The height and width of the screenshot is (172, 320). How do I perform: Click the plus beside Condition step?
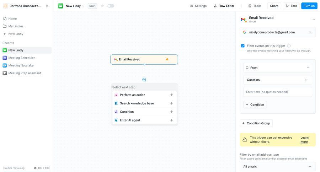point(172,112)
